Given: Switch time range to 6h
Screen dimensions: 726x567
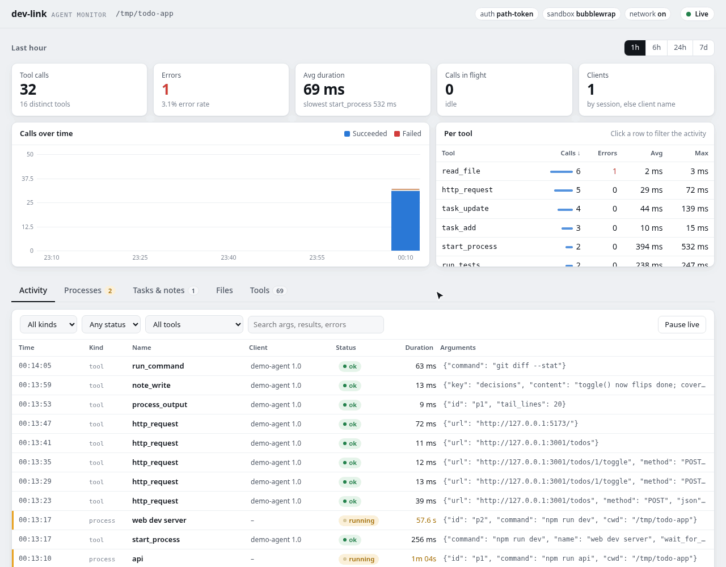Looking at the screenshot, I should (656, 48).
